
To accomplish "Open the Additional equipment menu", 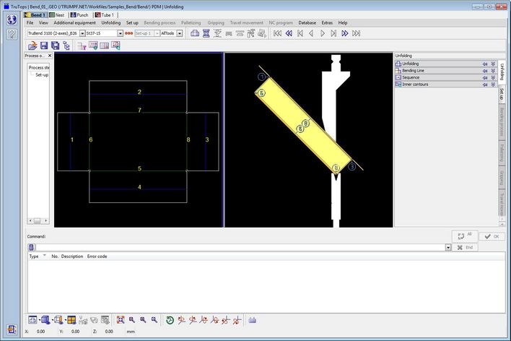I will [x=74, y=22].
